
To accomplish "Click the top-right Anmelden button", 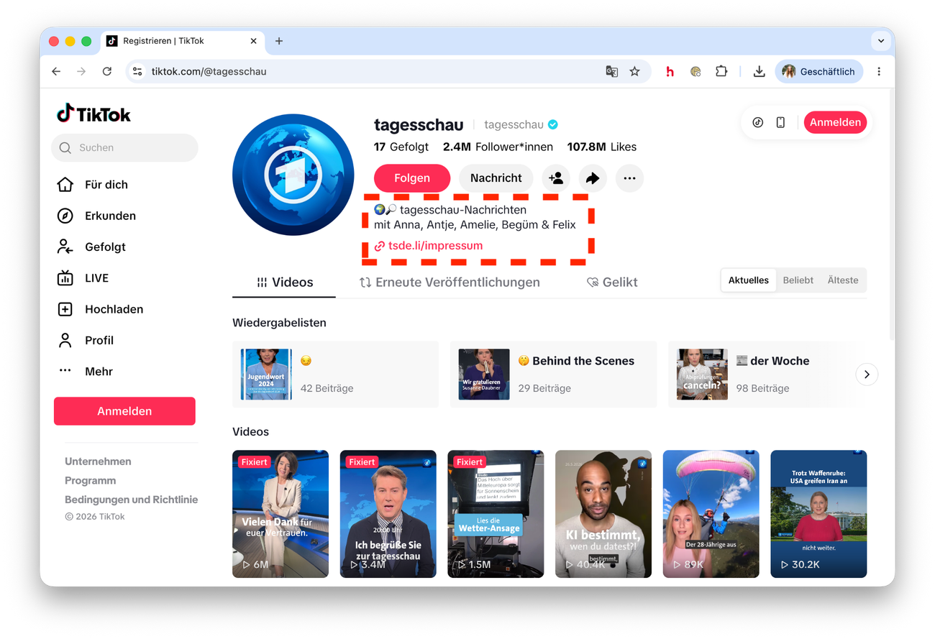I will [835, 122].
